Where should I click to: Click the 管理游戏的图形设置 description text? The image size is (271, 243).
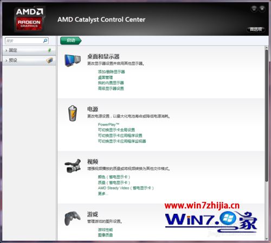[x=105, y=221]
